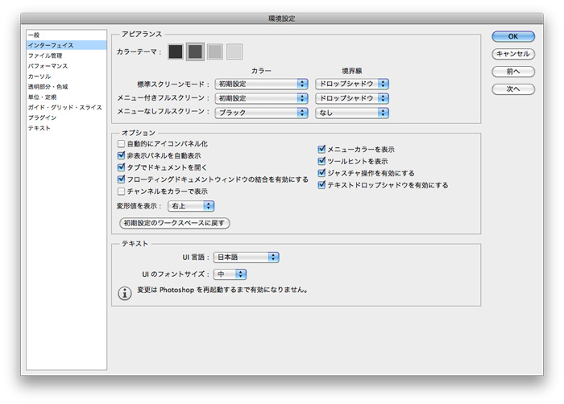Toggle 非表示パネルを自動表示 checkbox
Viewport: 564px width, 404px height.
pos(121,155)
